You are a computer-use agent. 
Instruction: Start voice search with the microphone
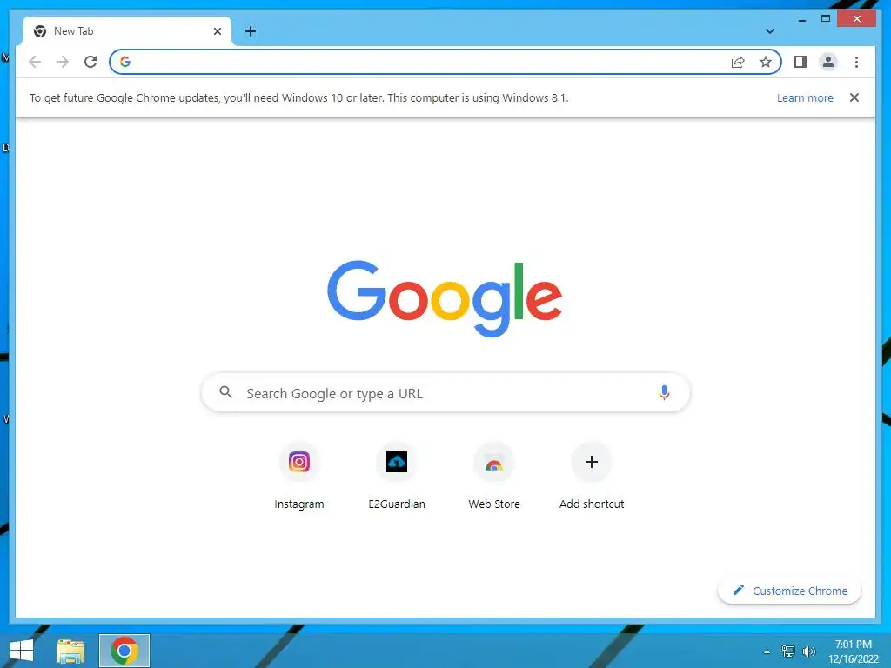point(664,392)
